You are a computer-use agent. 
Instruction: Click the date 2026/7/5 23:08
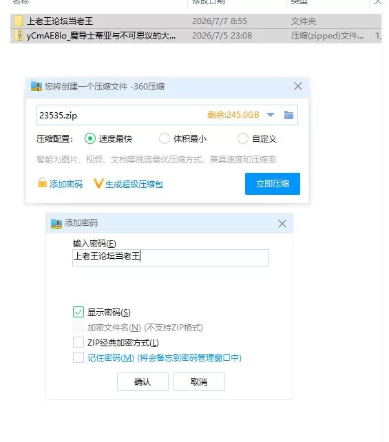pos(222,36)
